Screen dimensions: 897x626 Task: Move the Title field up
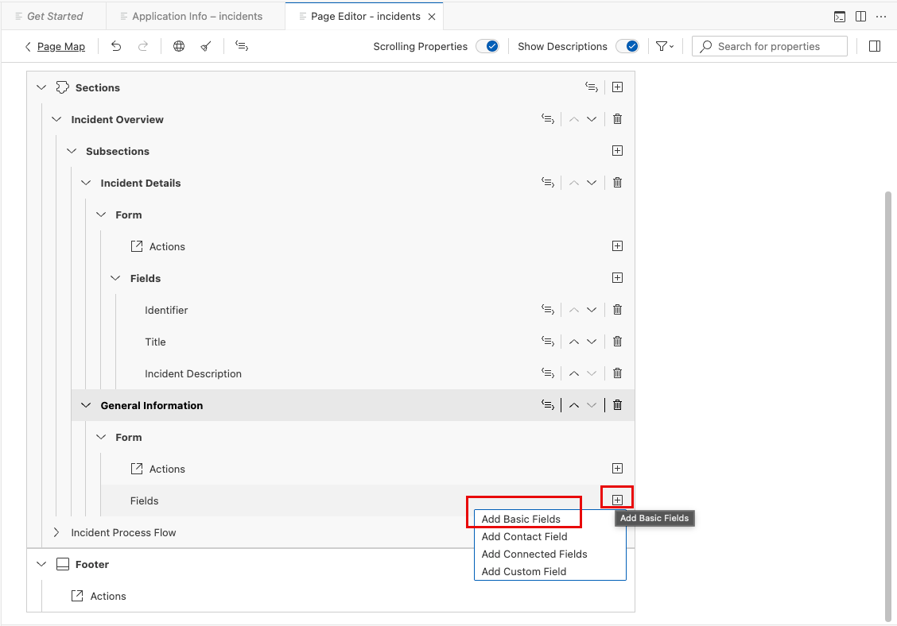click(x=574, y=342)
